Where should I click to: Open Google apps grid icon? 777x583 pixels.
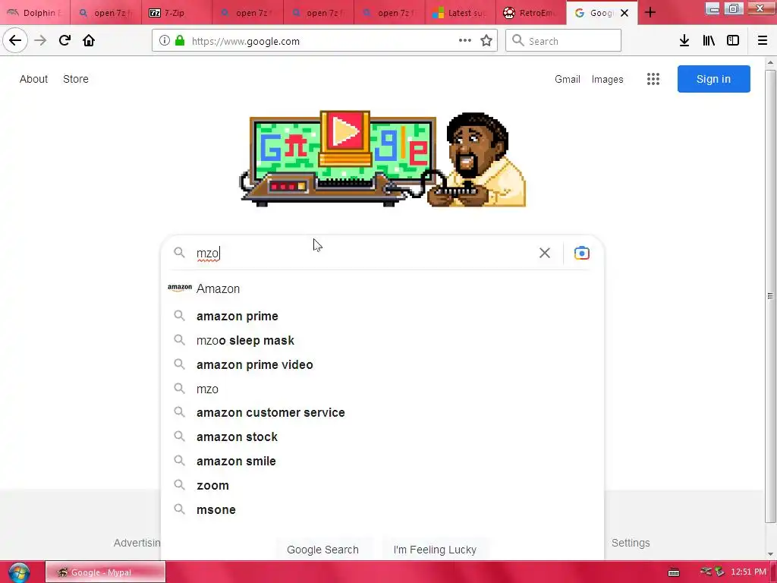point(653,79)
